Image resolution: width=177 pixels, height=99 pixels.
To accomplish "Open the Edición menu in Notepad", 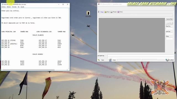I will click(x=9, y=7).
